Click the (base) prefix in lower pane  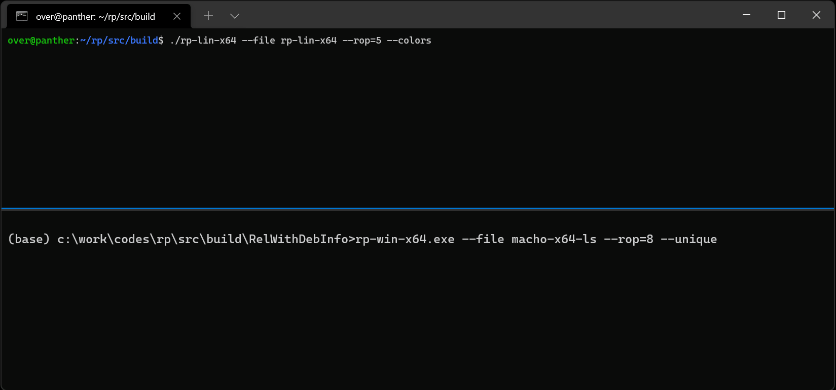pos(29,239)
